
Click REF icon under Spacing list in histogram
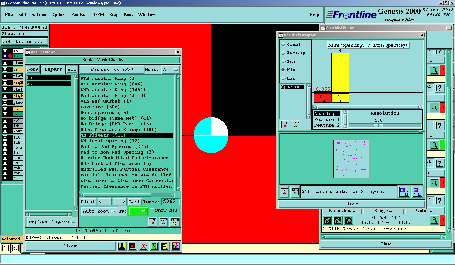pos(295,125)
